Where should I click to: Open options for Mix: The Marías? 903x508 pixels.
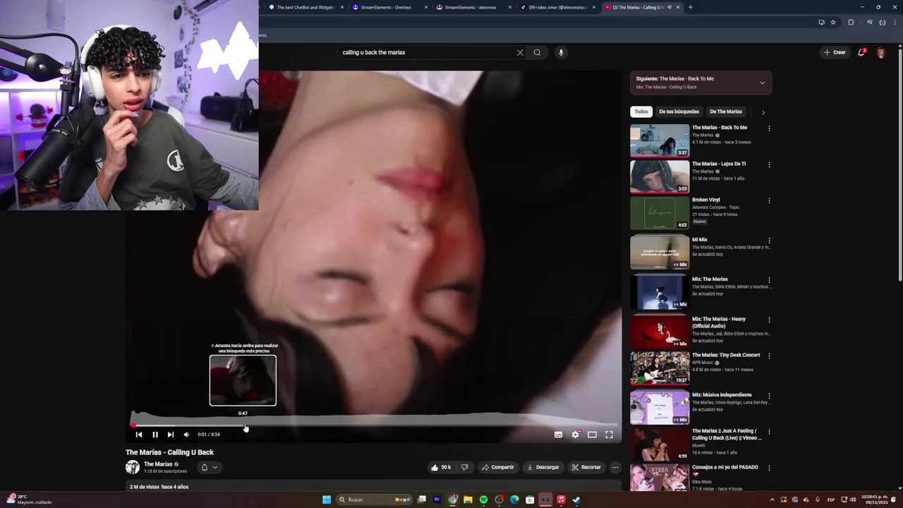tap(769, 280)
